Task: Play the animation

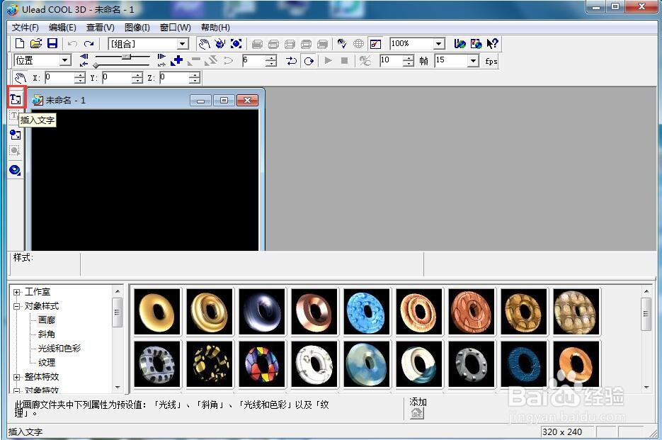Action: coord(328,61)
